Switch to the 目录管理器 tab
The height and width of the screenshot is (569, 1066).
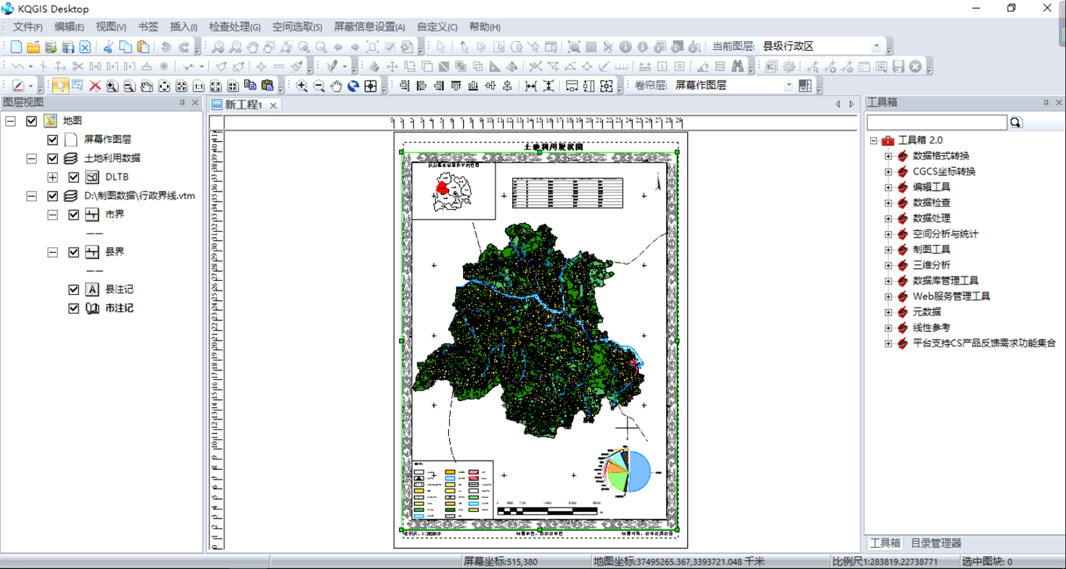point(935,543)
